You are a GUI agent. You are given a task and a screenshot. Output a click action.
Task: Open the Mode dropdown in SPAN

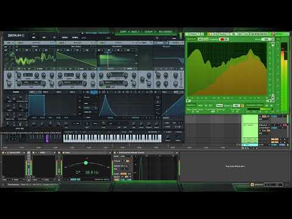266,39
